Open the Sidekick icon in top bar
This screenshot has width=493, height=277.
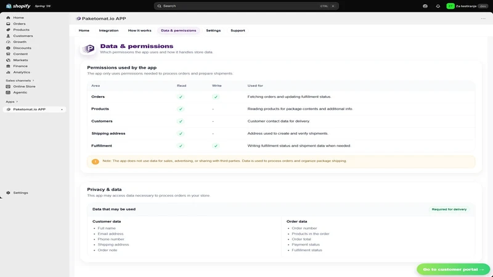click(425, 6)
